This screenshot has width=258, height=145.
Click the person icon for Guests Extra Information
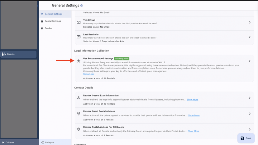pyautogui.click(x=79, y=98)
